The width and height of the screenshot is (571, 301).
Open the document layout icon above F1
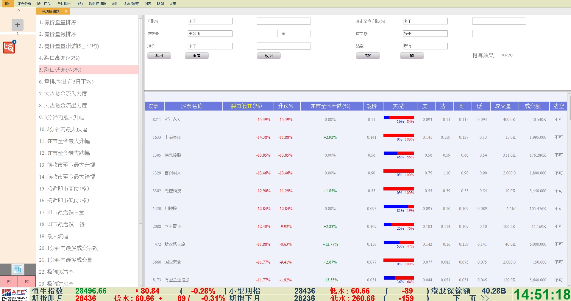click(18, 270)
